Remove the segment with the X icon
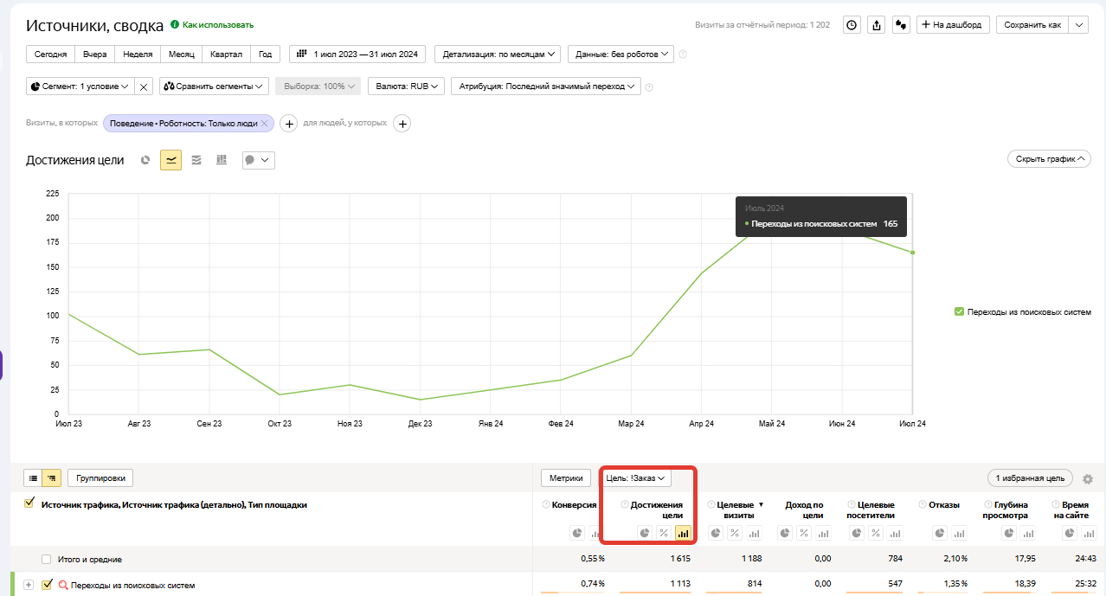 (x=144, y=87)
